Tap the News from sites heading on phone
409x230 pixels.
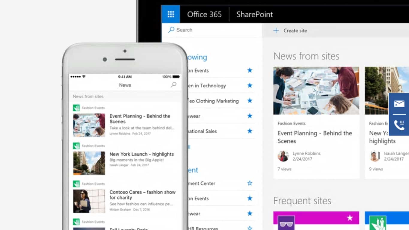click(x=88, y=96)
